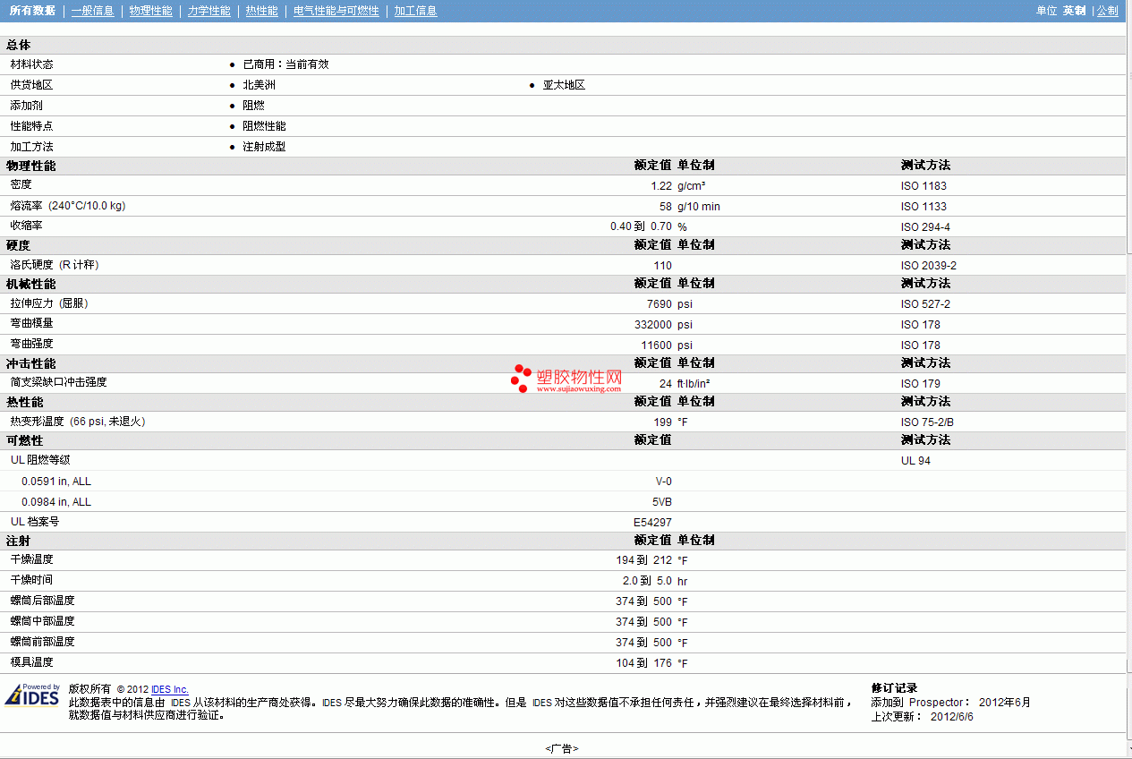Select UL file number E54297
1132x759 pixels.
click(652, 523)
